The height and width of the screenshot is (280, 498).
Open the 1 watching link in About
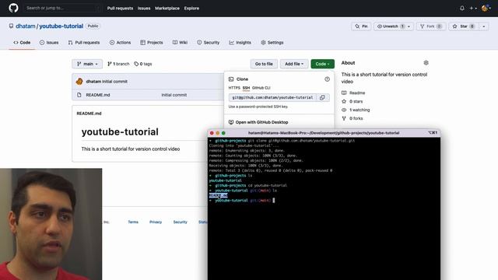click(x=359, y=110)
